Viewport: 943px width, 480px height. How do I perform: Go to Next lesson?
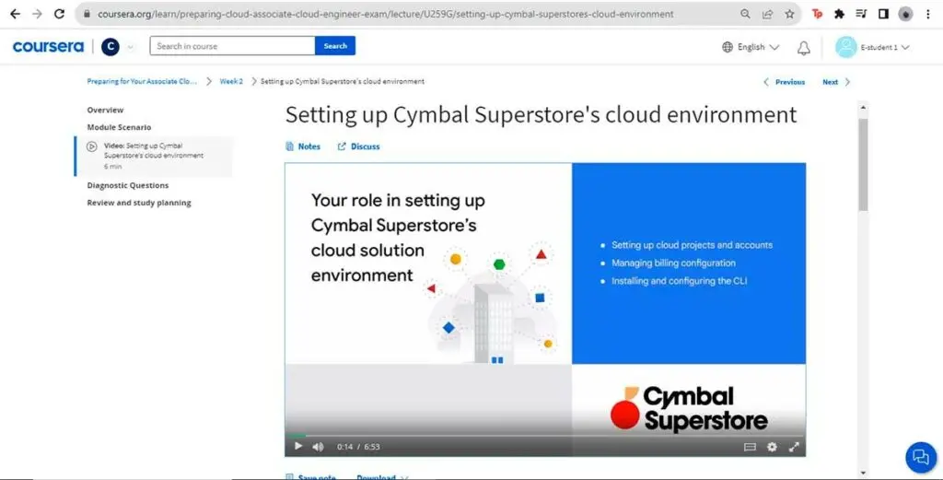tap(836, 82)
